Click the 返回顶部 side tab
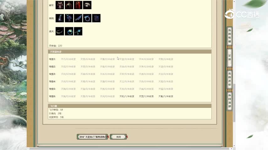268x150 pixels. [x=229, y=101]
